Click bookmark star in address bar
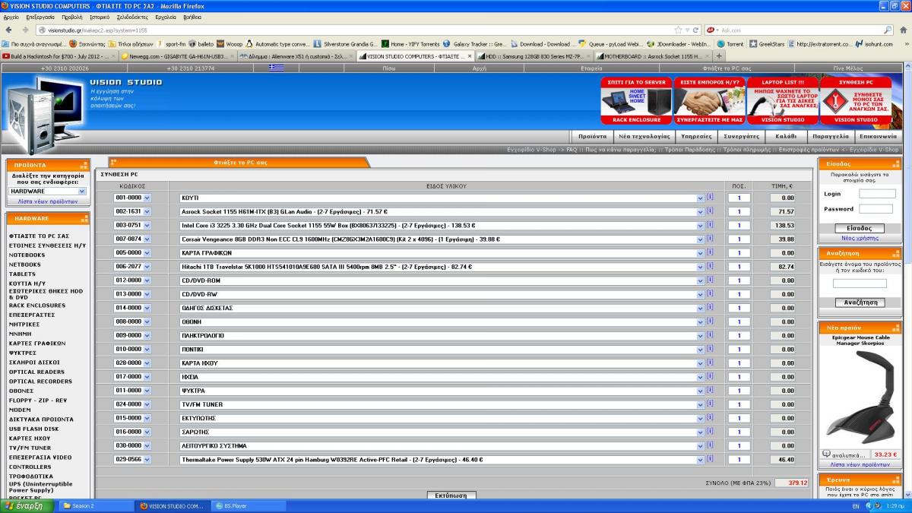This screenshot has width=912, height=513. pyautogui.click(x=676, y=30)
